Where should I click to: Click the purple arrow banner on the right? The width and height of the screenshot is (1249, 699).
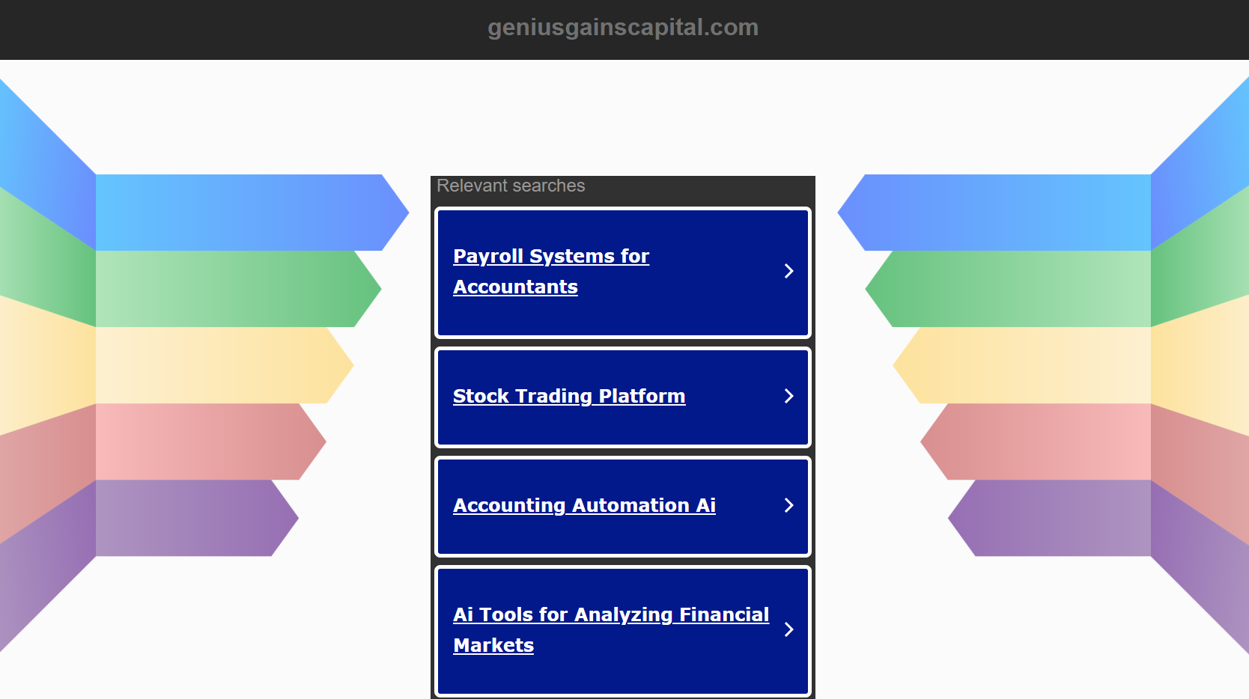point(1063,518)
